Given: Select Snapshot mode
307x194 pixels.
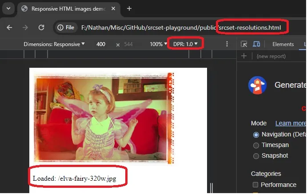Looking at the screenshot, I should tap(256, 156).
